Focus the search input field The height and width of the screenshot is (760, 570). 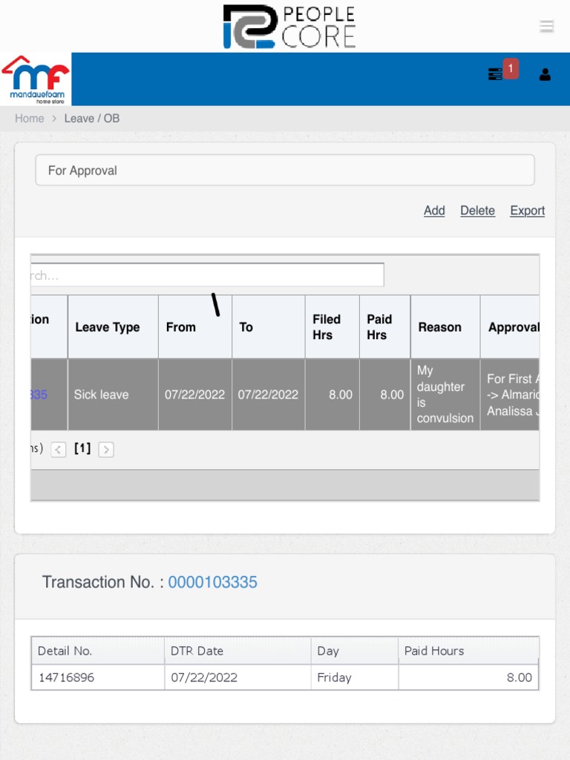click(208, 275)
